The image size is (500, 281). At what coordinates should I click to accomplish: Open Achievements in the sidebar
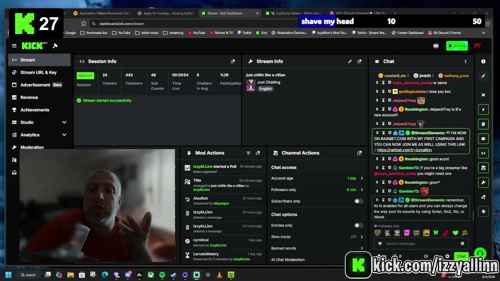pos(39,110)
